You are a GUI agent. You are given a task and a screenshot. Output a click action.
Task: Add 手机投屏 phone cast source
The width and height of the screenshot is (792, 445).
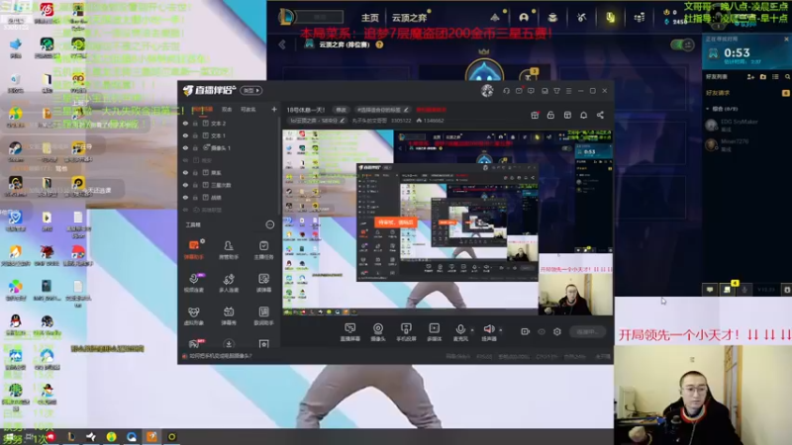click(406, 332)
